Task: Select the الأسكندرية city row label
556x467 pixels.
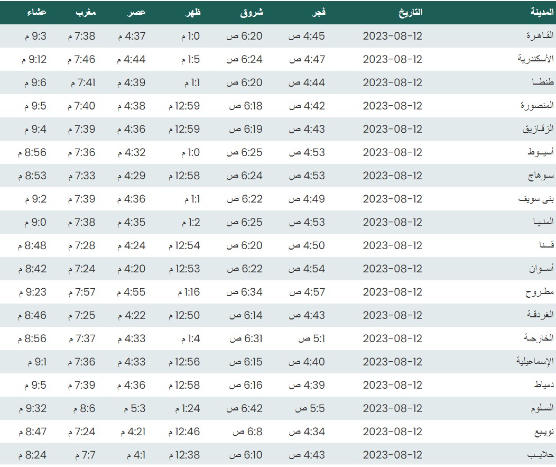Action: (x=535, y=59)
